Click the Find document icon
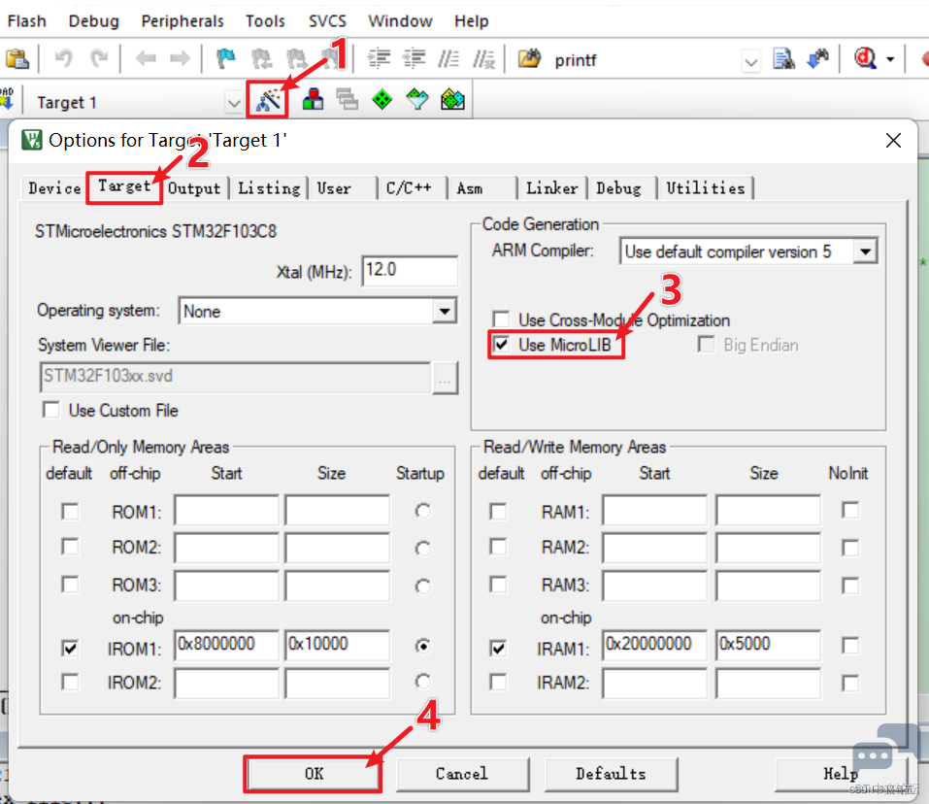The width and height of the screenshot is (929, 804). pos(783,58)
